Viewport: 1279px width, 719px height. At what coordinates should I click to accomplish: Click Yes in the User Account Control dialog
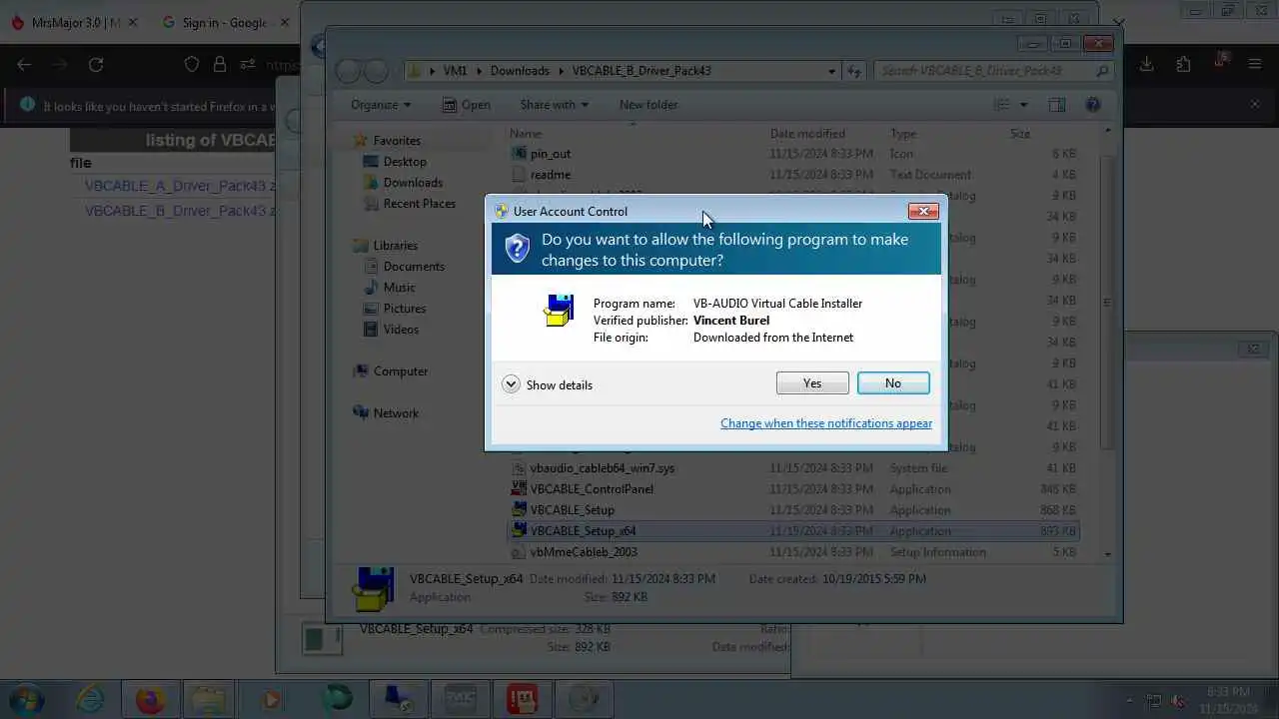click(812, 383)
